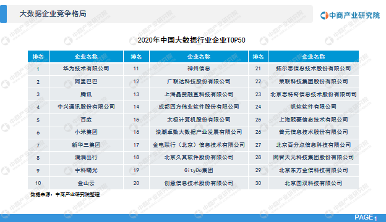
Task: Click the 帆软软件有限公司 cell
Action: coord(314,107)
